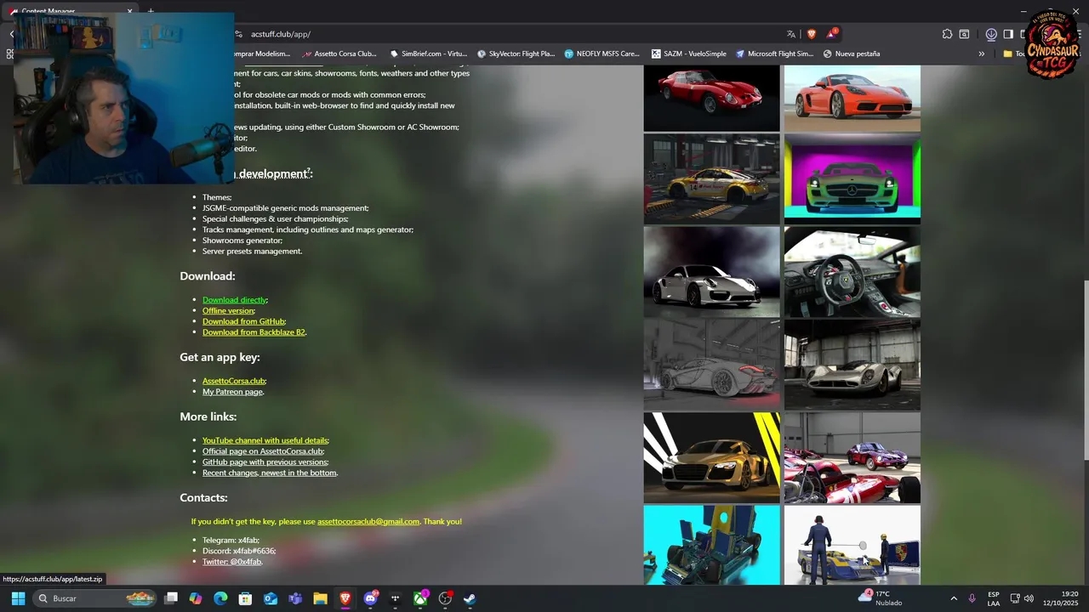Open Discord from the taskbar
This screenshot has width=1089, height=612.
(370, 598)
